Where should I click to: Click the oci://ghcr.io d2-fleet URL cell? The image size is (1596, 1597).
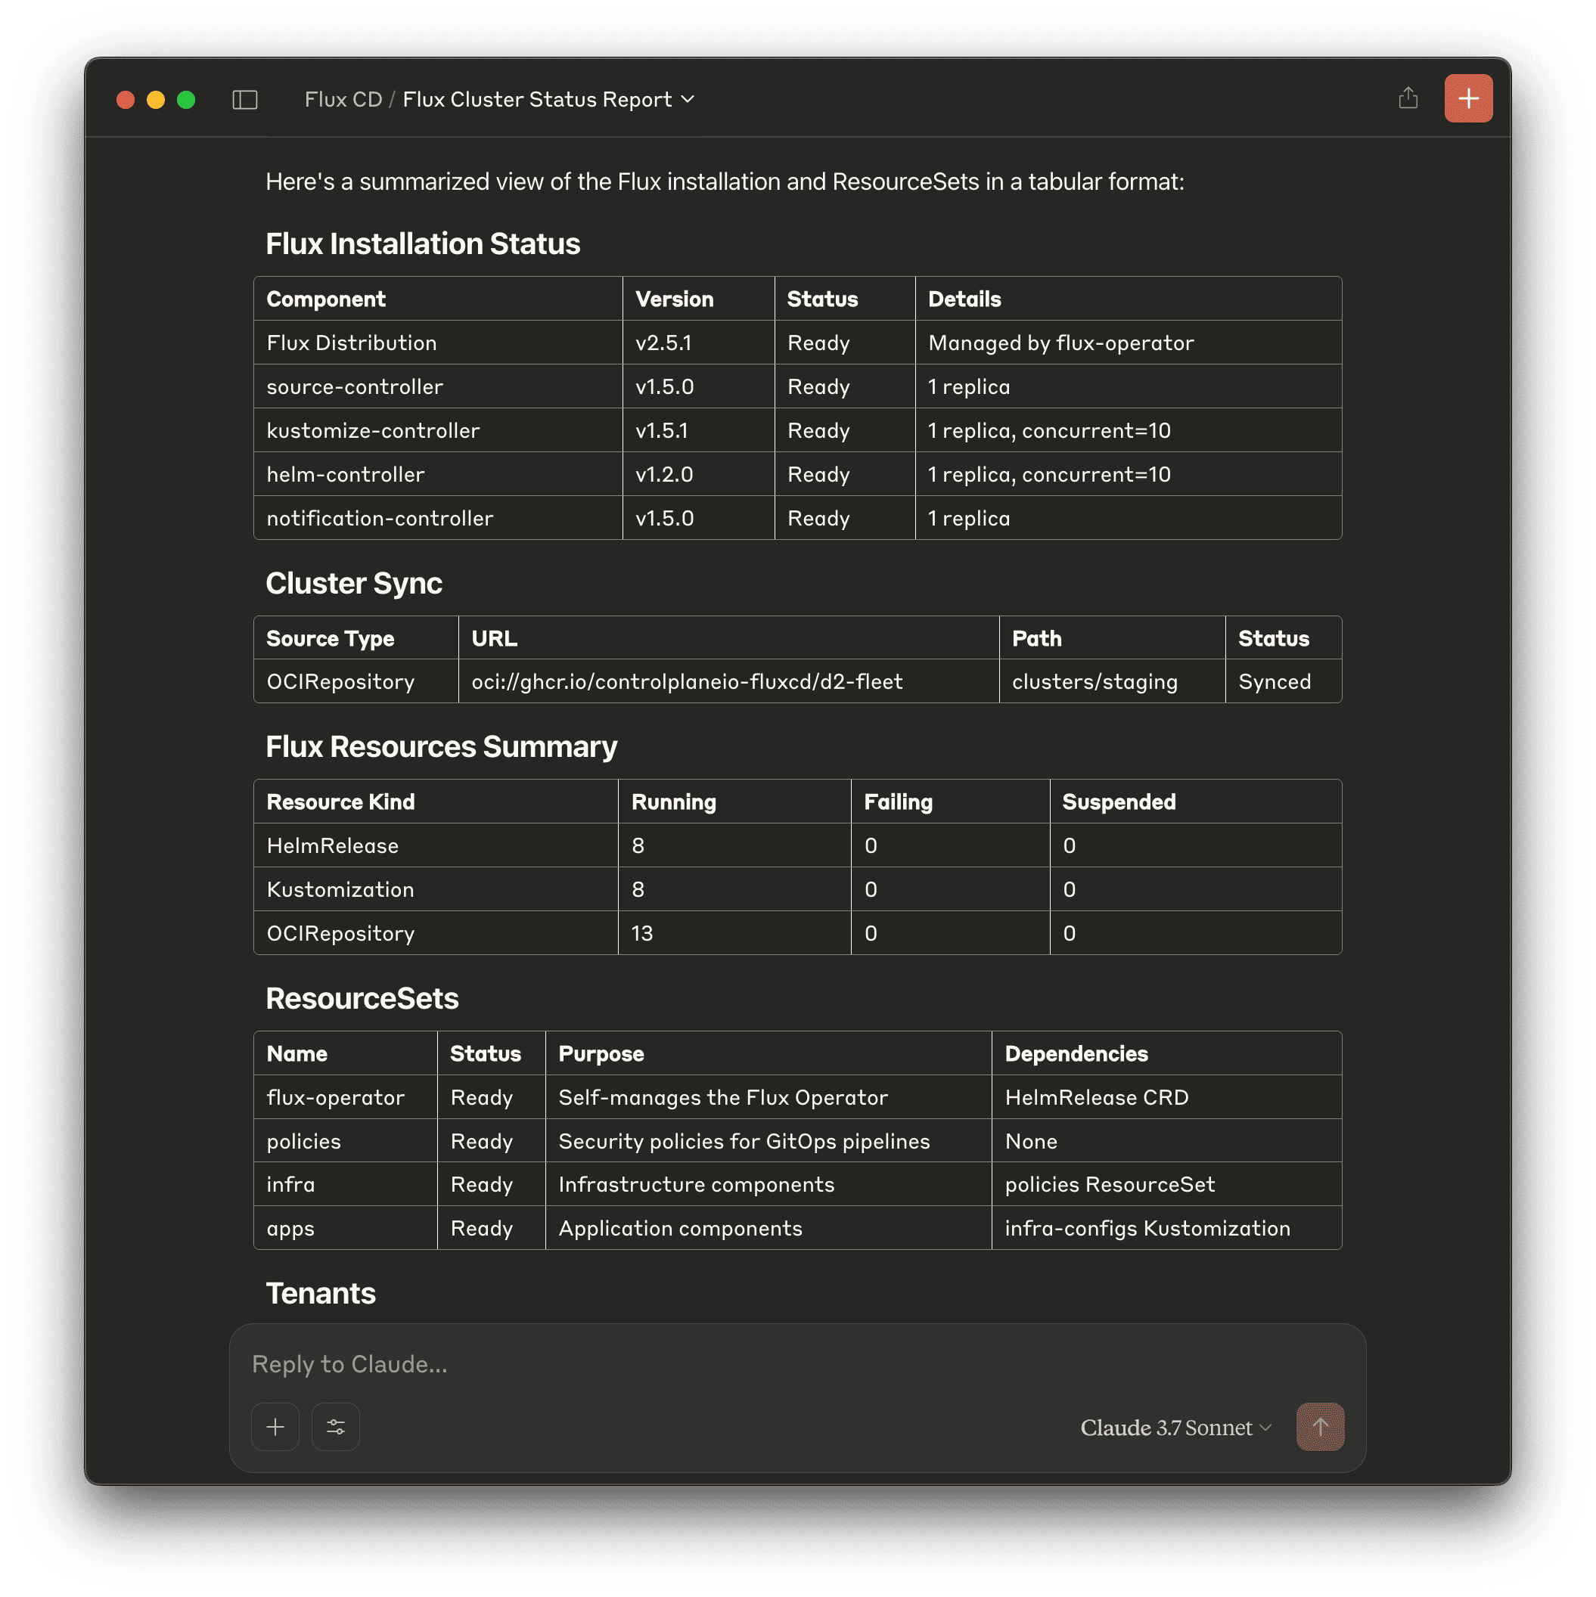[686, 682]
